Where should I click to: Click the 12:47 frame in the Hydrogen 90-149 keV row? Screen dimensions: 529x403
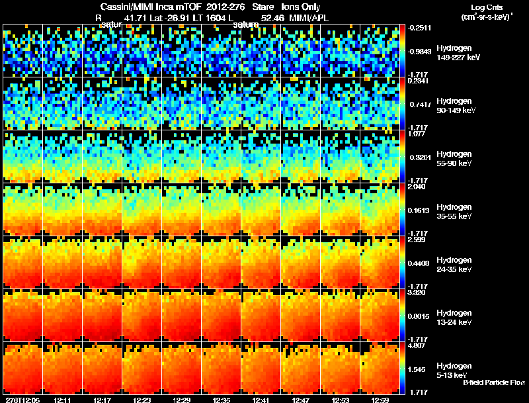point(301,104)
